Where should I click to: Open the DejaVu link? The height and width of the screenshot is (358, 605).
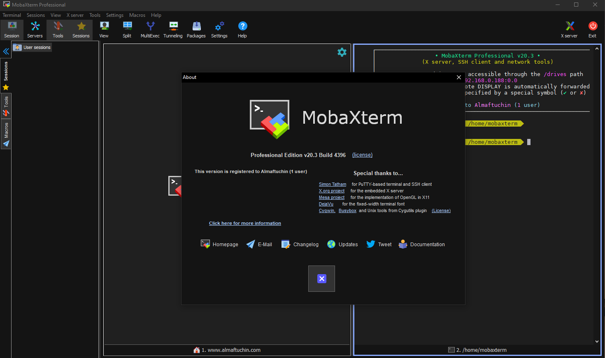326,204
